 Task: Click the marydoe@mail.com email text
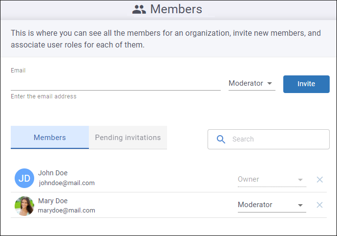pyautogui.click(x=66, y=211)
